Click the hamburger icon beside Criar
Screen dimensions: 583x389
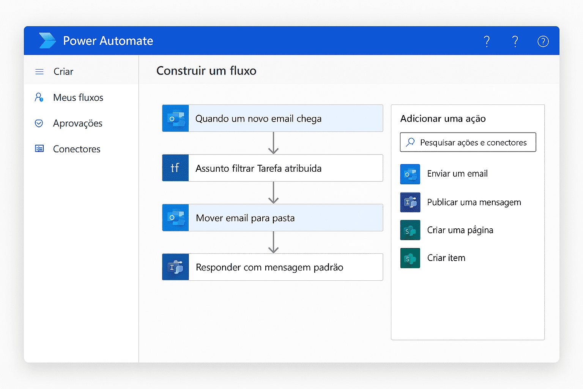(39, 72)
